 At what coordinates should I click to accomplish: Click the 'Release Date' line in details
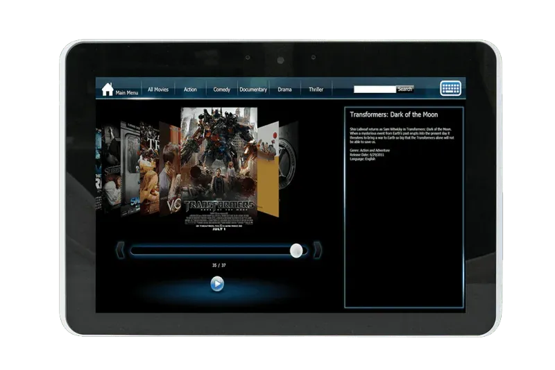tap(367, 155)
